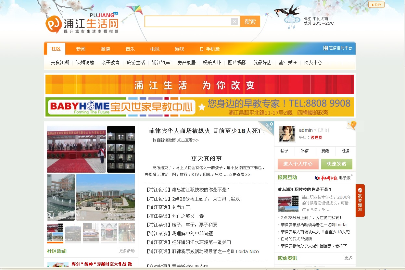Open the 娱乐八卦 forum section
Image resolution: width=405 pixels, height=270 pixels.
coord(212,63)
